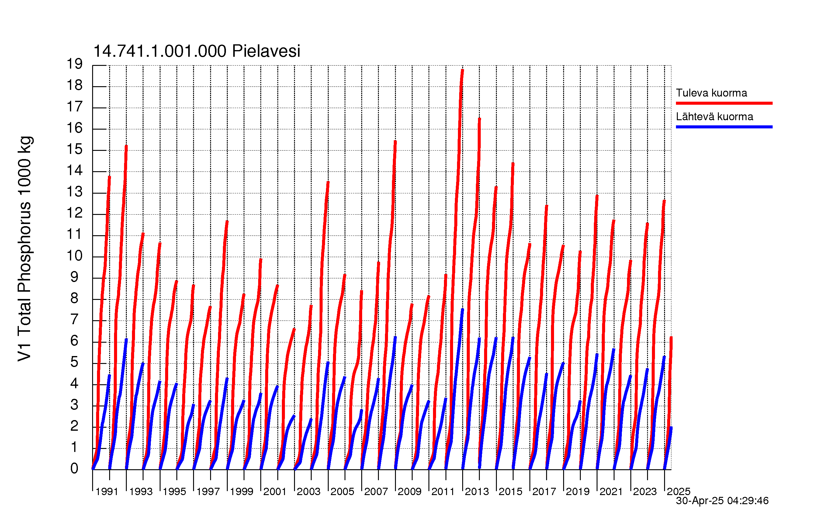Click the x-axis year label 1993

click(x=141, y=491)
